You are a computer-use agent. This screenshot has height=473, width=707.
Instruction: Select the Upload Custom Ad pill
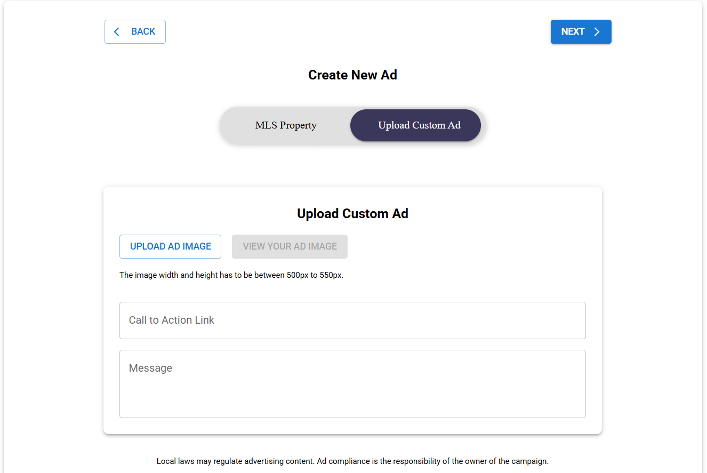pyautogui.click(x=415, y=125)
